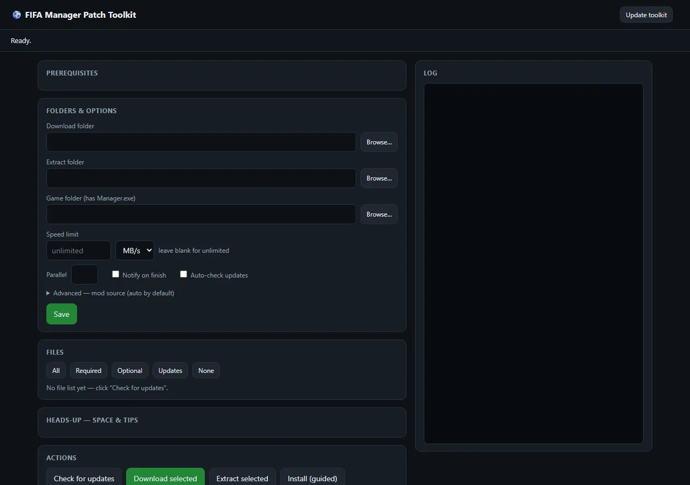
Task: Click the Heads-up — Space & Tips heading
Action: (92, 420)
